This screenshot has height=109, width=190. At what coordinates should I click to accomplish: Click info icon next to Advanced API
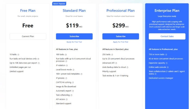(116, 63)
